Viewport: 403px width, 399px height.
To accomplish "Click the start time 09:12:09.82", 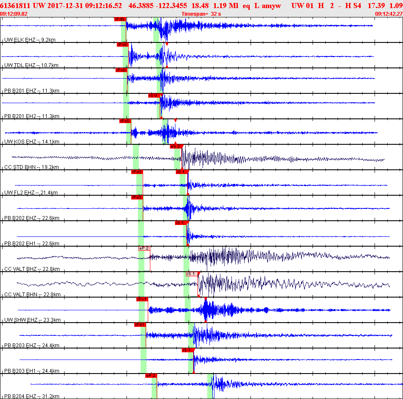I will tap(14, 14).
